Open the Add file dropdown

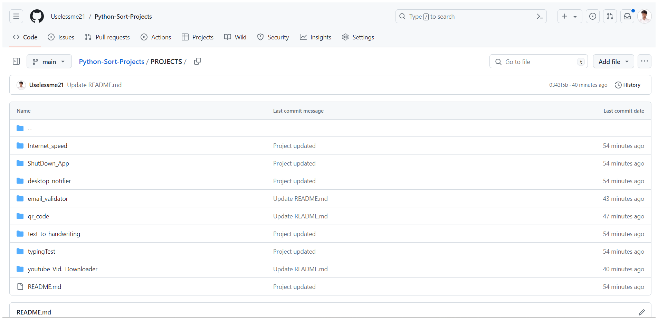[x=613, y=62]
